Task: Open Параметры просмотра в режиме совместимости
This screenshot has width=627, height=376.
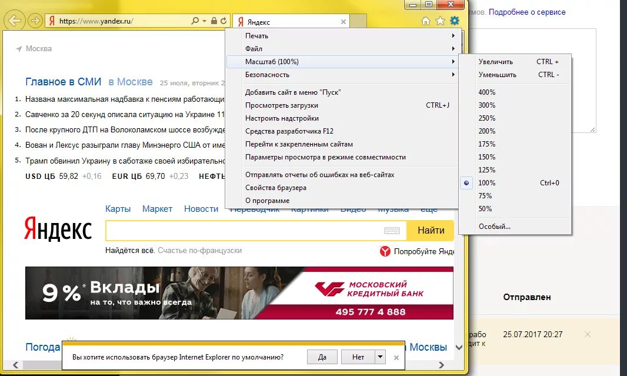Action: (342, 157)
